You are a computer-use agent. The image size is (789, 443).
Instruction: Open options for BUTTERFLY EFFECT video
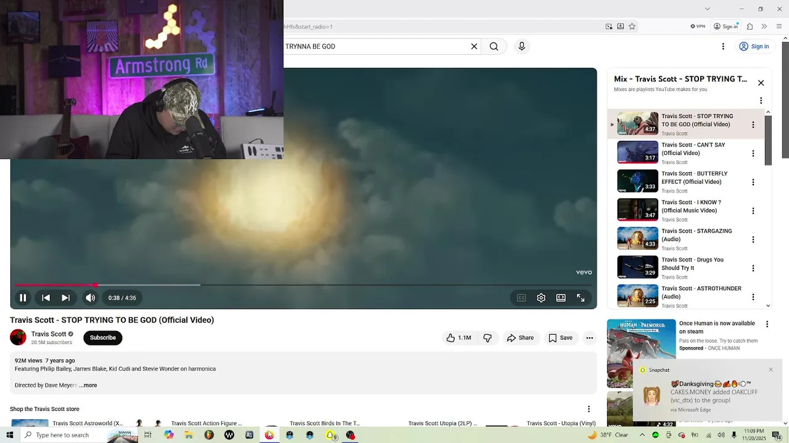753,182
